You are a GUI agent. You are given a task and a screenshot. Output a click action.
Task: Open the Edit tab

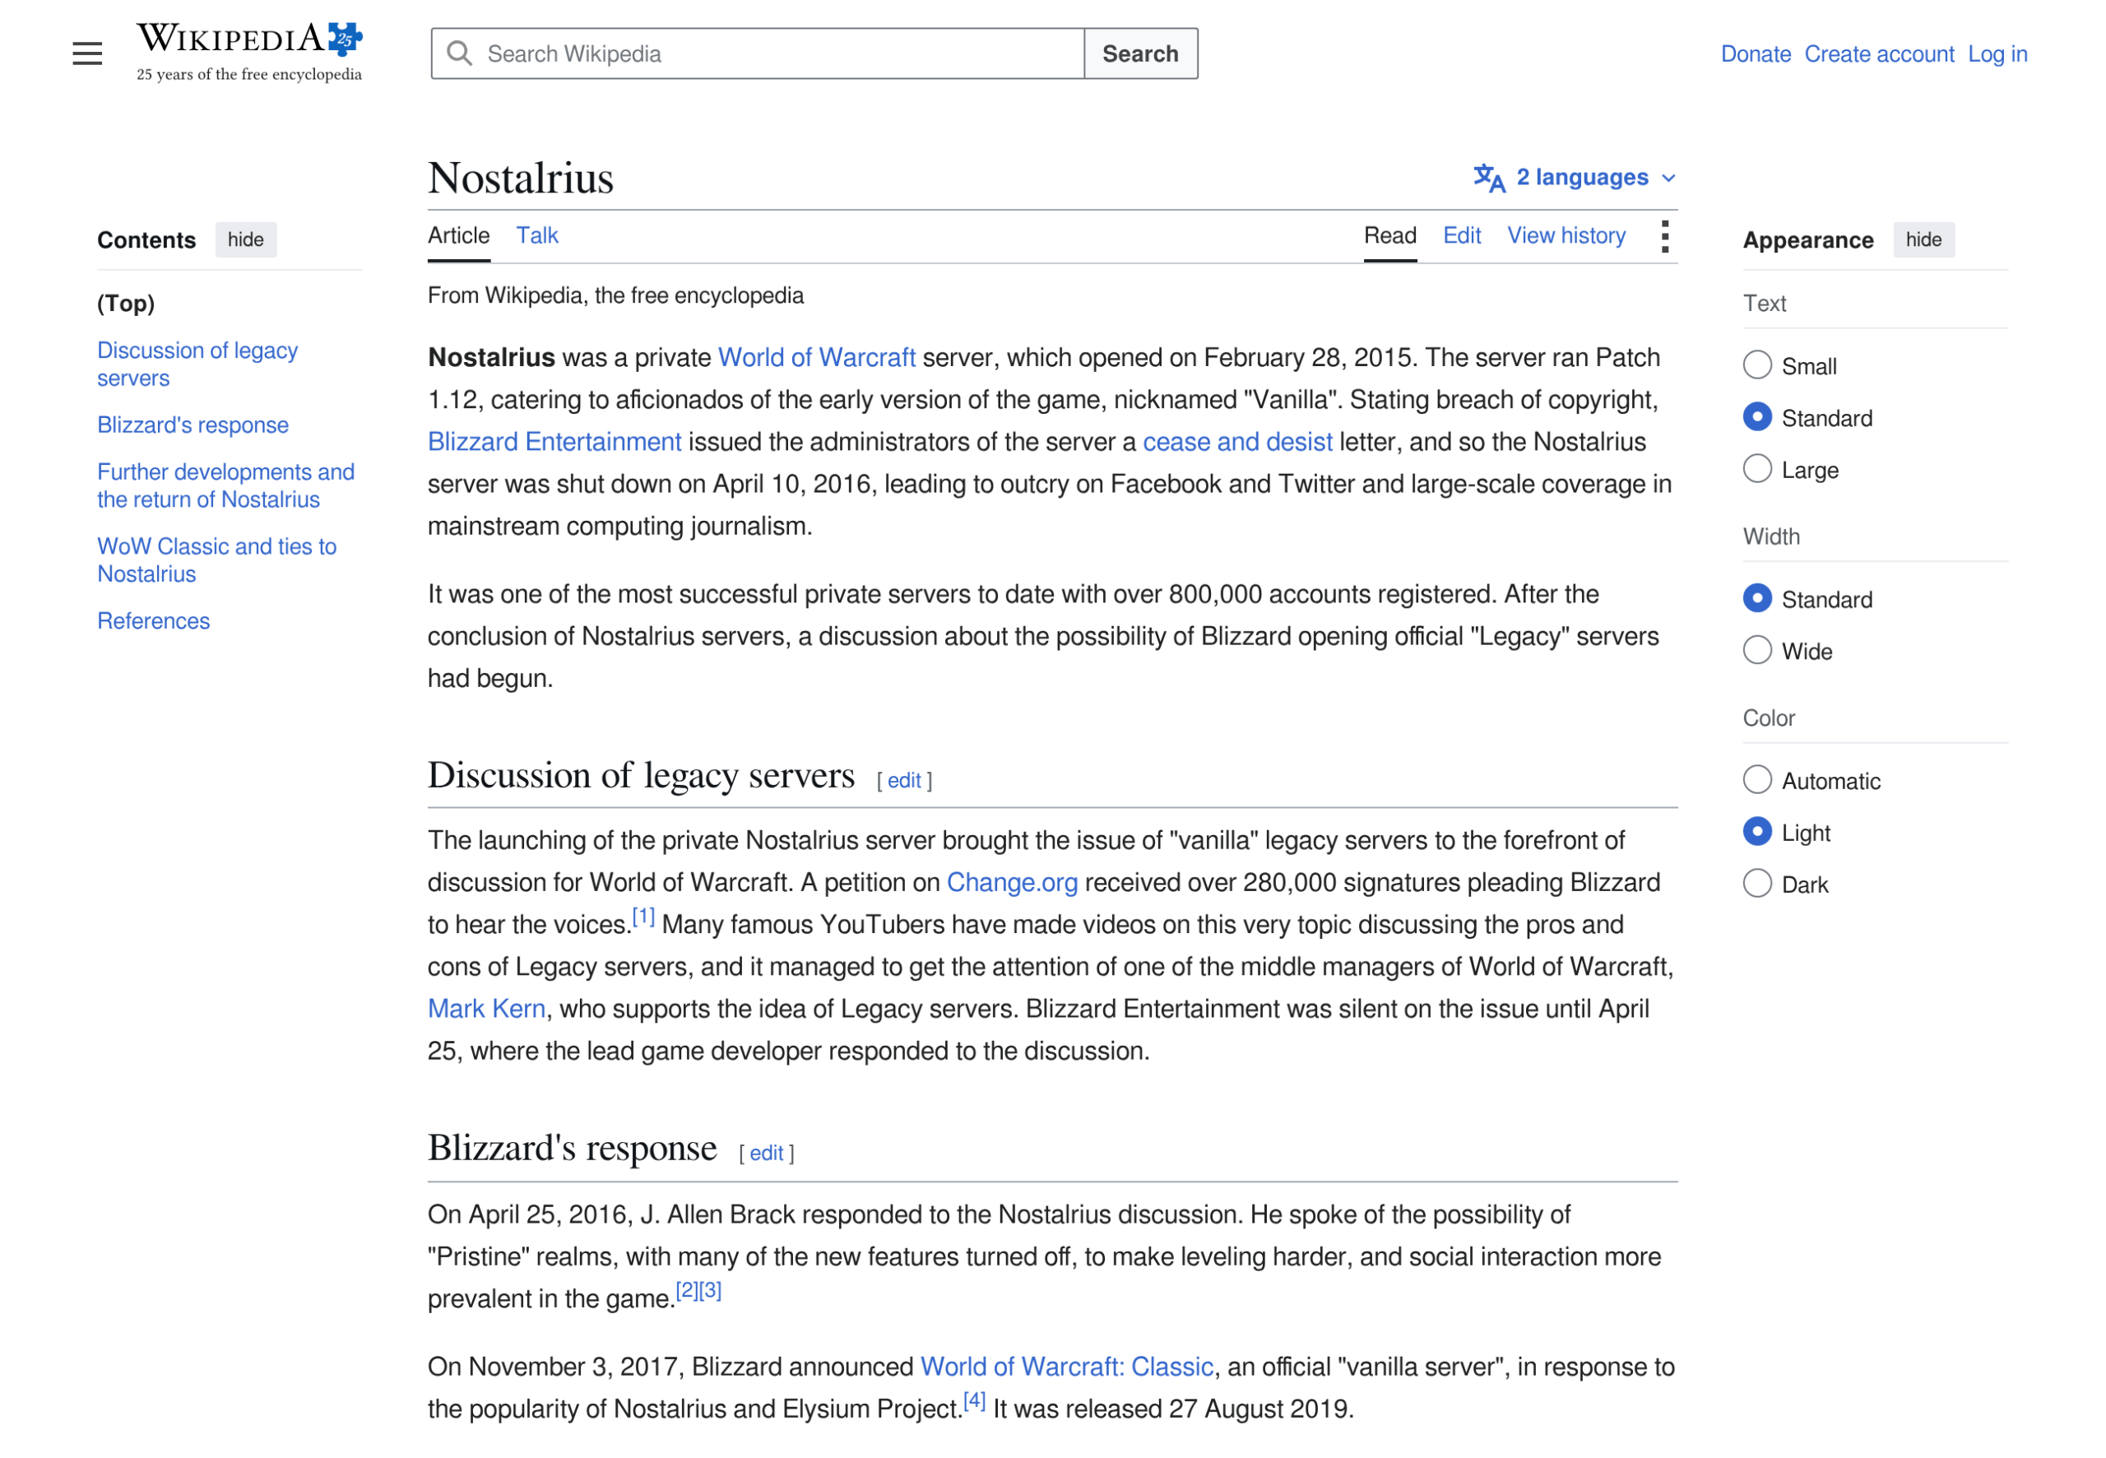tap(1461, 235)
